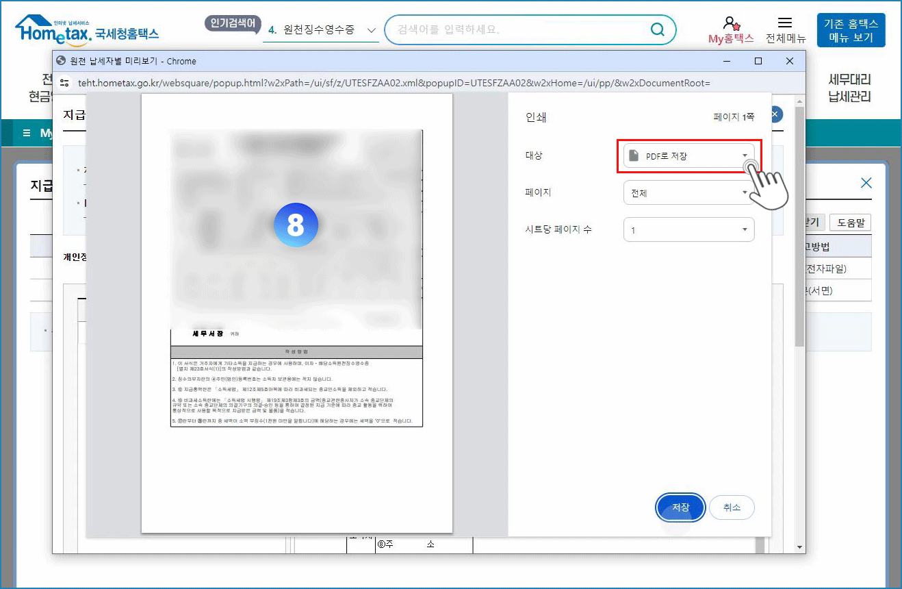The image size is (902, 589).
Task: Click the 페이지 1쪽 text
Action: [734, 118]
